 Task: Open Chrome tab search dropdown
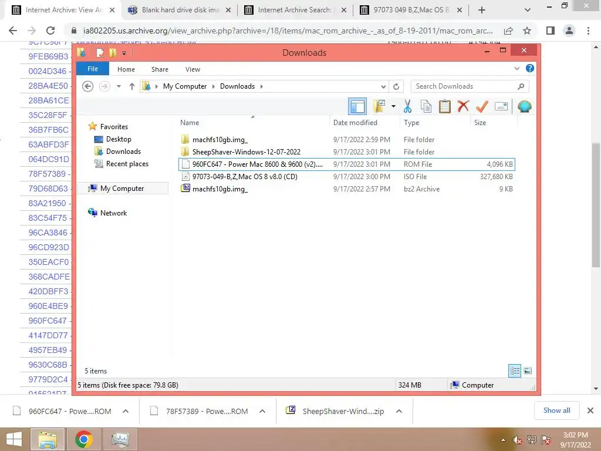tap(528, 11)
